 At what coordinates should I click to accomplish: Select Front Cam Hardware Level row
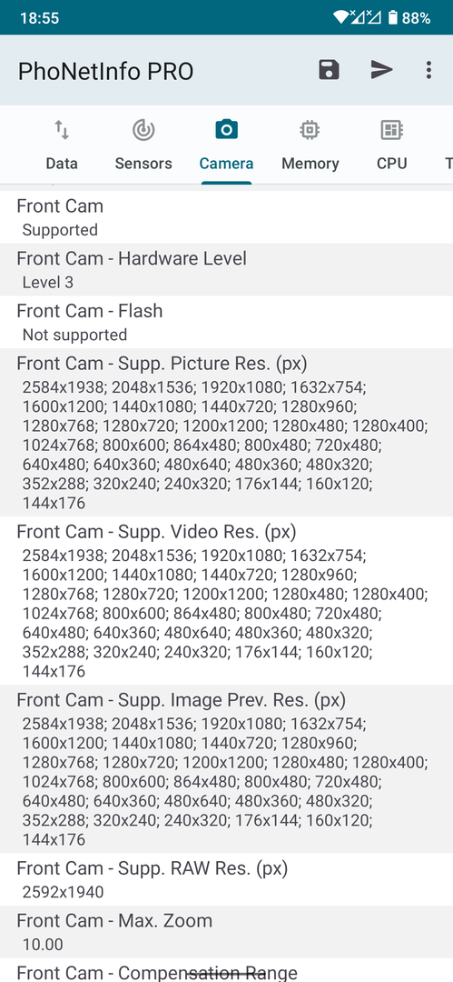tap(227, 269)
